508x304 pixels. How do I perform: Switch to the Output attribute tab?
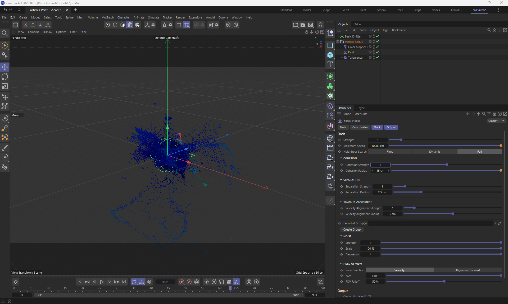pos(391,127)
